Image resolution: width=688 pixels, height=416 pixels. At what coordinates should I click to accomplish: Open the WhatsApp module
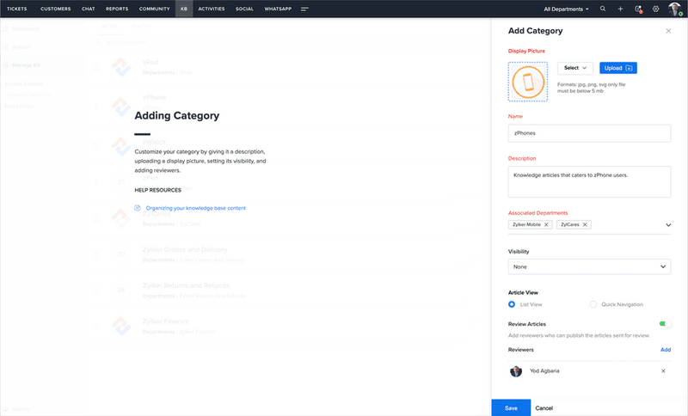[x=278, y=9]
